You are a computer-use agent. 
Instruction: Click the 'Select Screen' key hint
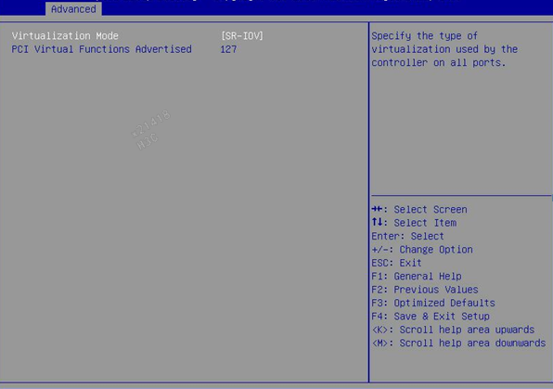click(431, 210)
